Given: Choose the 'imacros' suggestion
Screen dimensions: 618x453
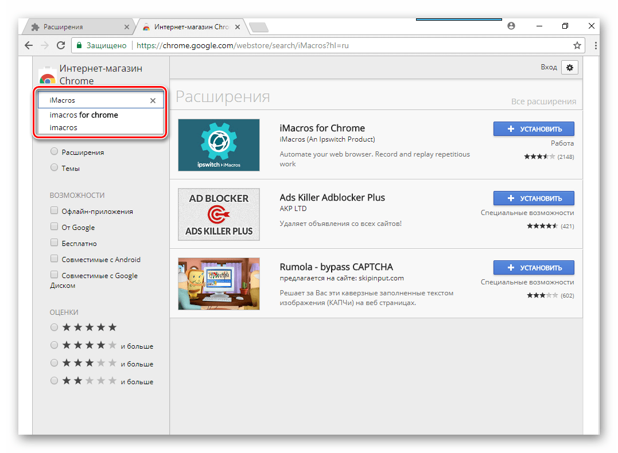Looking at the screenshot, I should coord(64,128).
